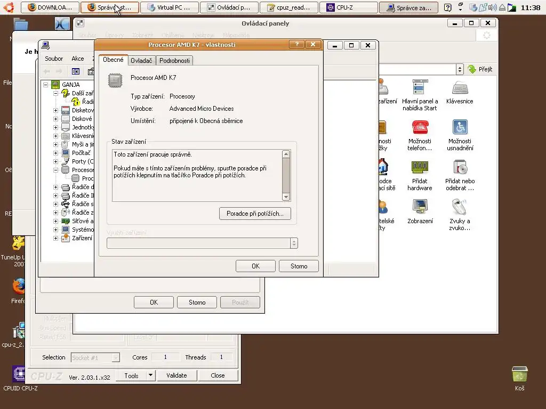
Task: Open the Možnosti usnadnění accessibility icon
Action: (x=460, y=135)
